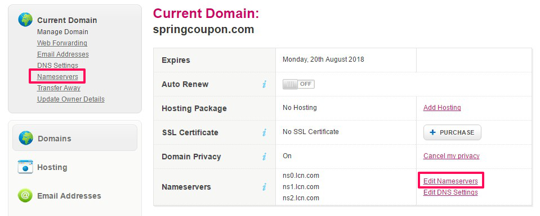540x216 pixels.
Task: Click the No SSL Certificate value text
Action: click(311, 131)
